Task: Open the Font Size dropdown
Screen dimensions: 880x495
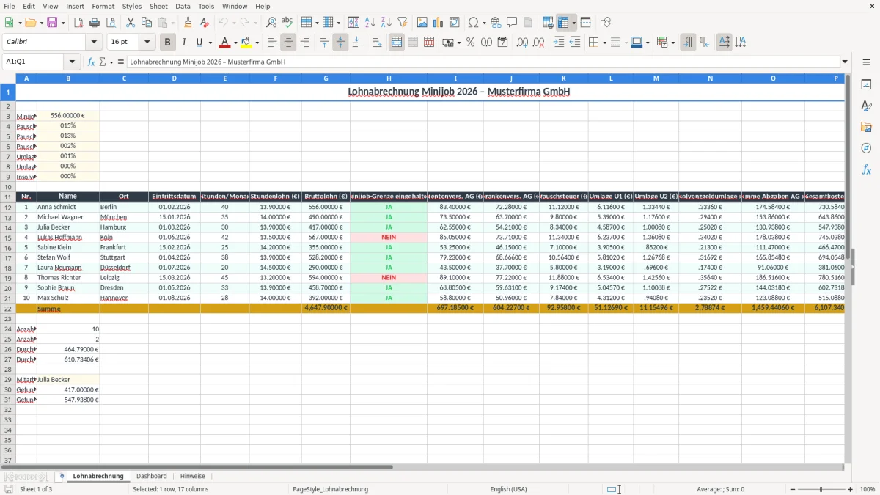Action: [147, 43]
